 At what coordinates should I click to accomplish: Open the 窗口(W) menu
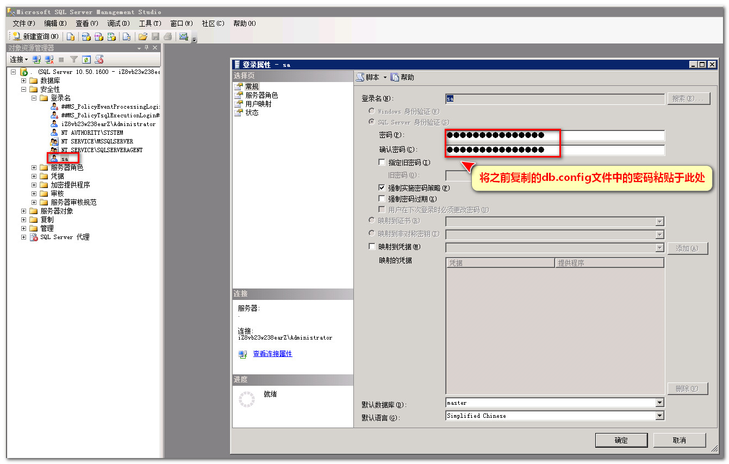(x=181, y=23)
